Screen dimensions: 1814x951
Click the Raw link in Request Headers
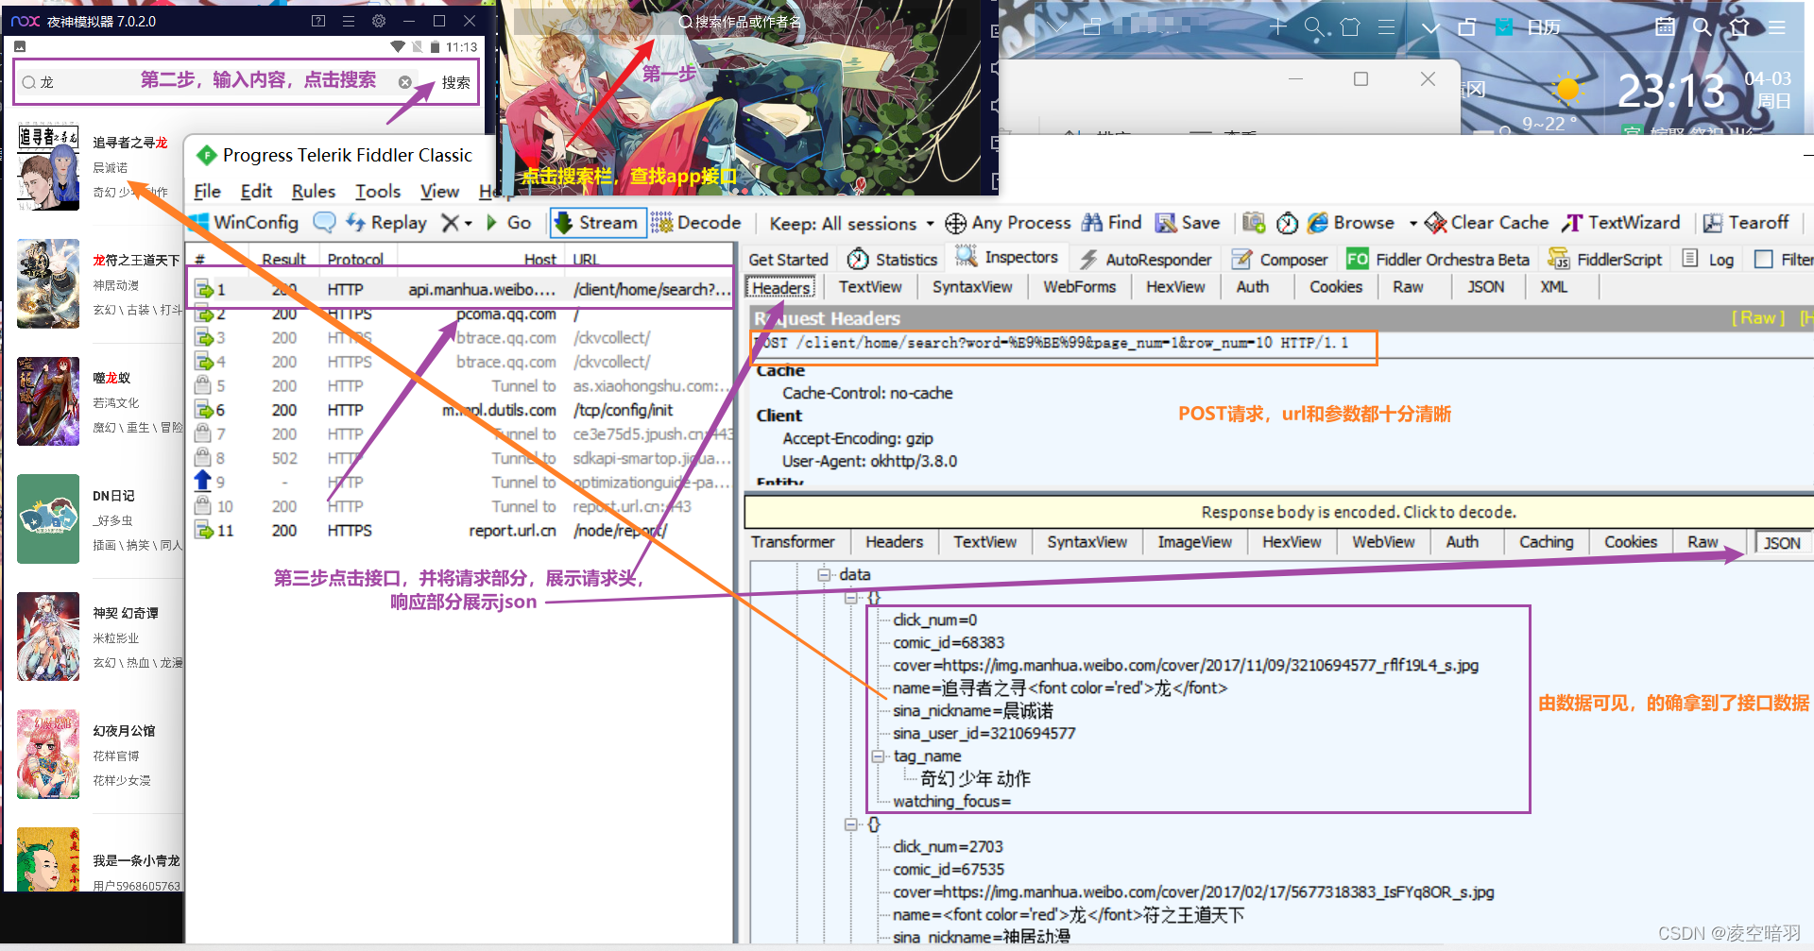click(x=1758, y=318)
